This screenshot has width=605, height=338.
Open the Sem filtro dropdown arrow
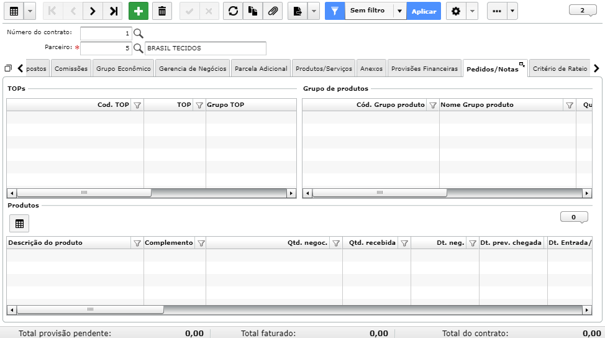coord(400,11)
